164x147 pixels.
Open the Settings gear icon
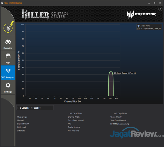pyautogui.click(x=8, y=86)
